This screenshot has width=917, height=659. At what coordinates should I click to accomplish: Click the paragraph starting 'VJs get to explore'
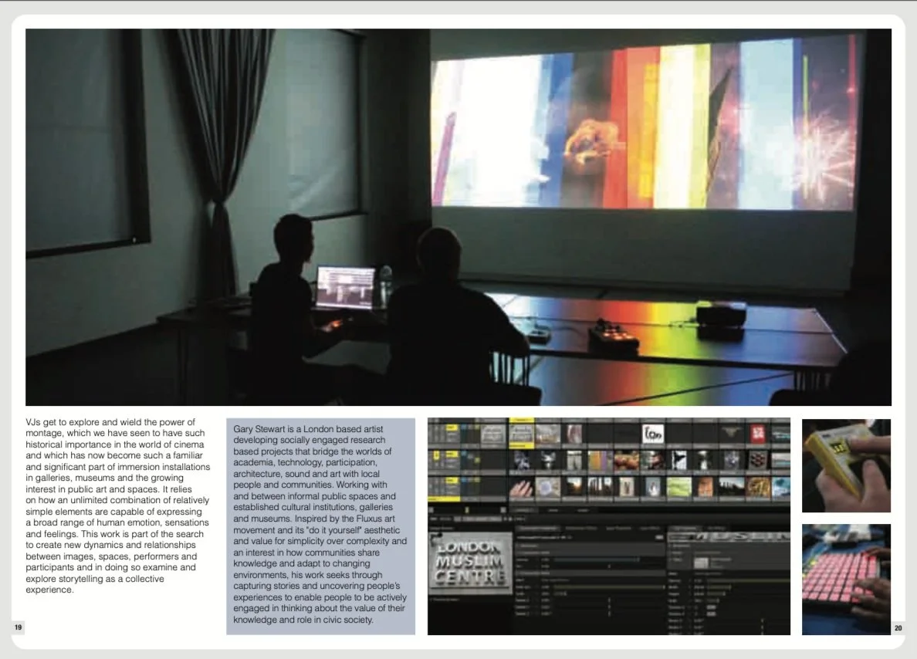tap(117, 505)
